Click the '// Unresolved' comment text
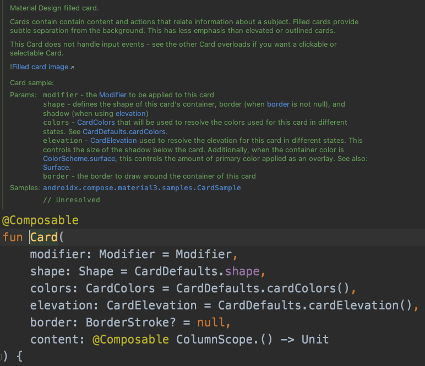The width and height of the screenshot is (425, 366). 72,200
